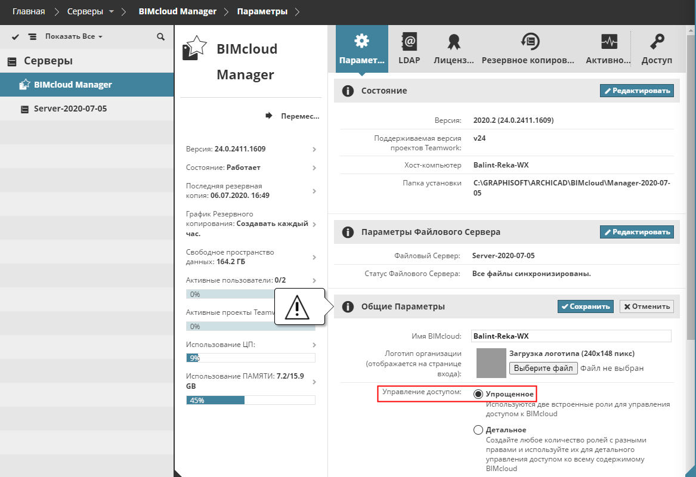Click the Имя BIMcloud input field

(x=571, y=336)
